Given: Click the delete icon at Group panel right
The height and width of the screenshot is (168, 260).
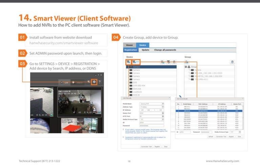Looking at the screenshot, I should (x=232, y=62).
